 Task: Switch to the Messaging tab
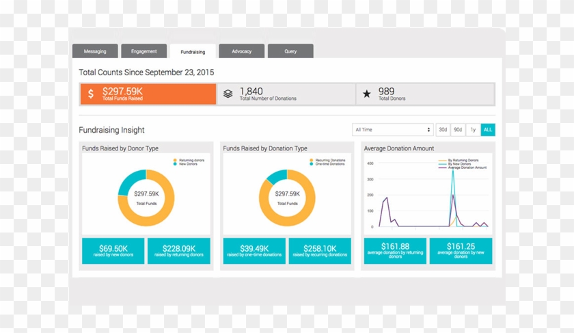(95, 51)
